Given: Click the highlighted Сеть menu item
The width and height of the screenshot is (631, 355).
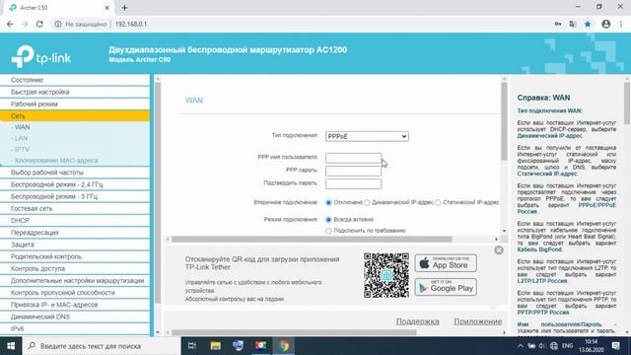Looking at the screenshot, I should click(75, 116).
